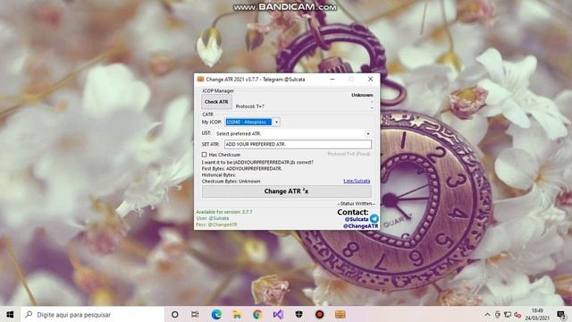Open Task View on taskbar
Viewport: 572px width, 322px height.
point(195,314)
